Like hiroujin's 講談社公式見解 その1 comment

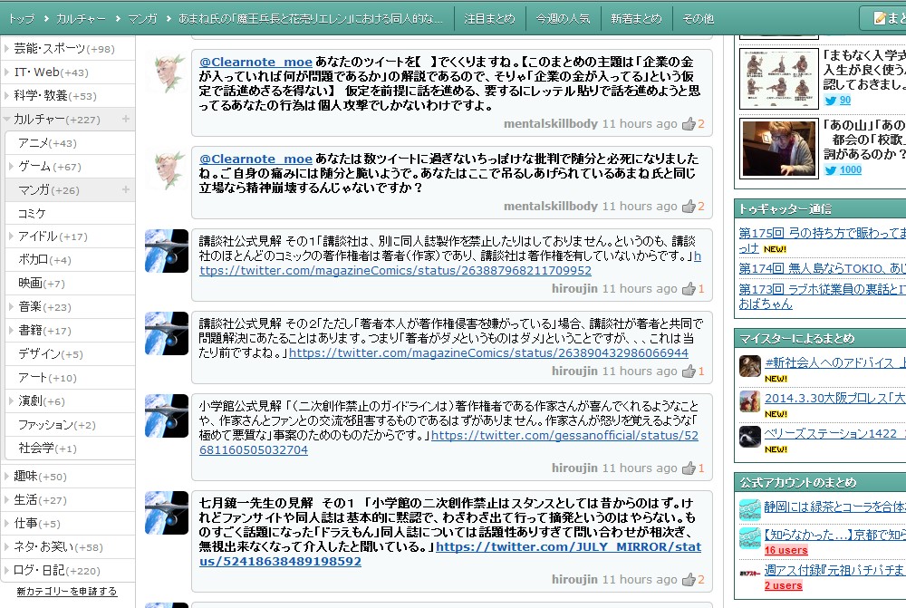pyautogui.click(x=689, y=289)
